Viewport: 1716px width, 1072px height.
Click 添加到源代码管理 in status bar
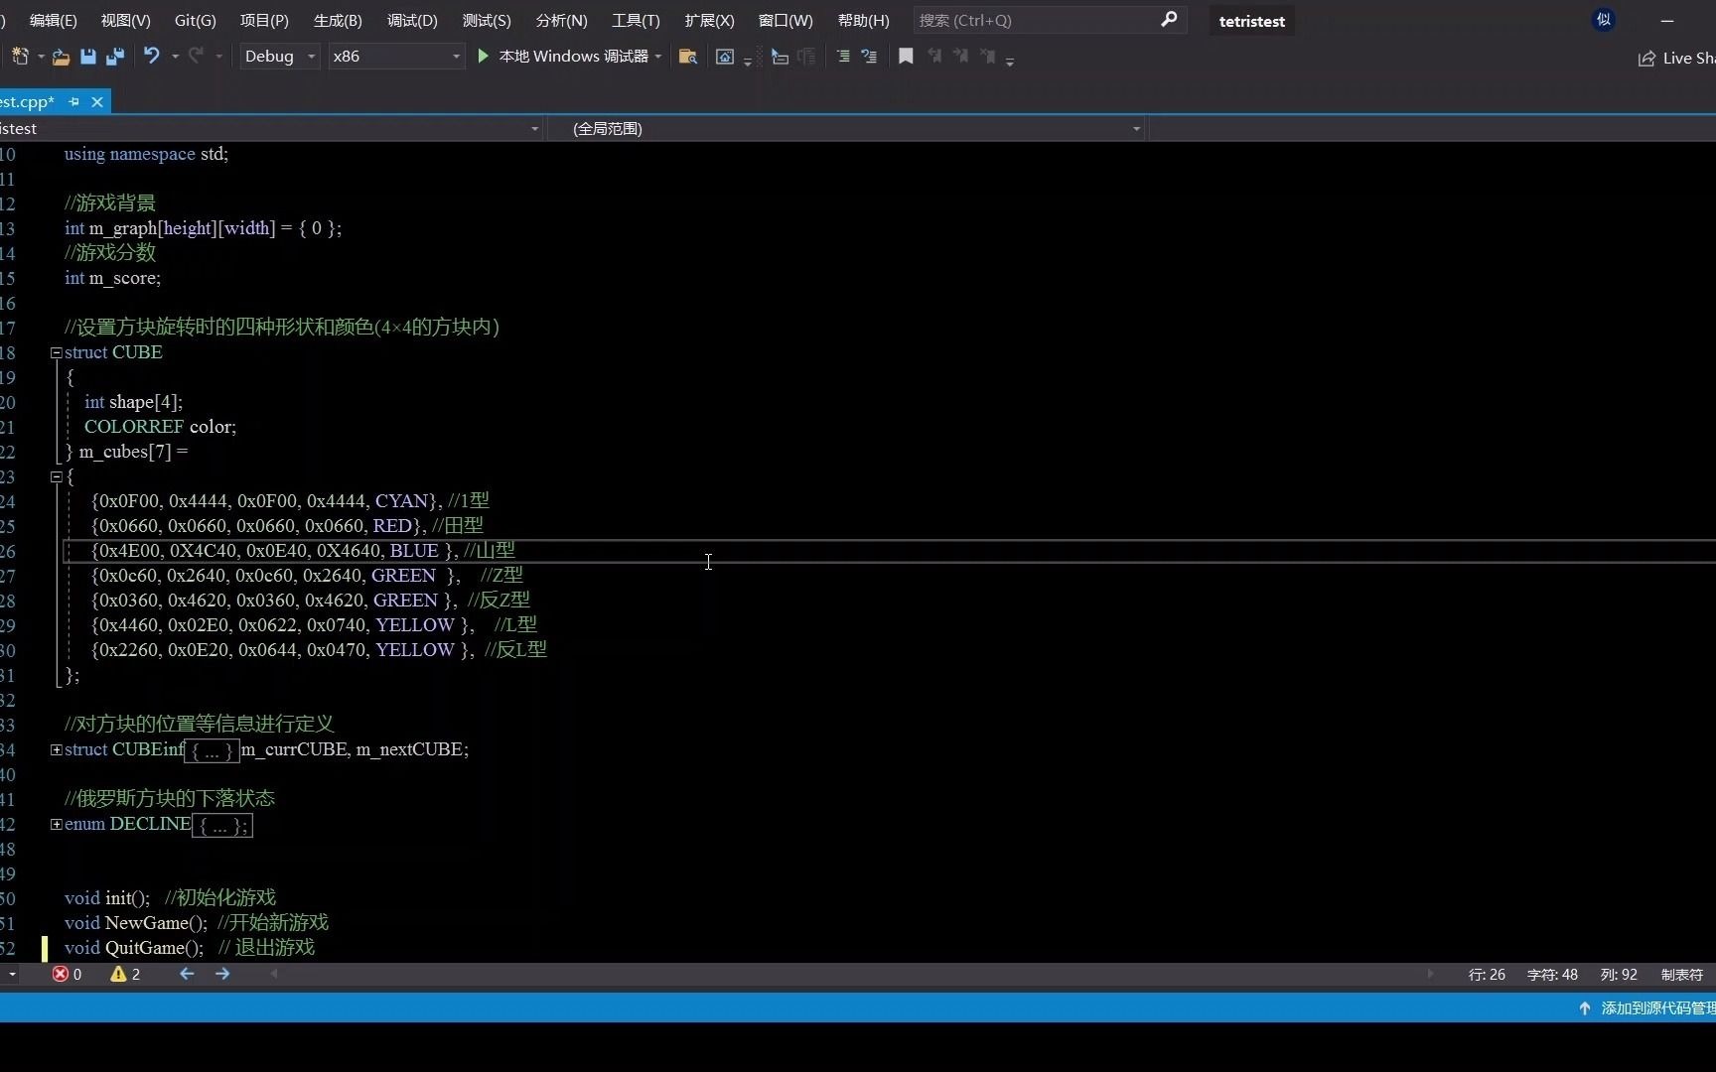tap(1657, 1008)
